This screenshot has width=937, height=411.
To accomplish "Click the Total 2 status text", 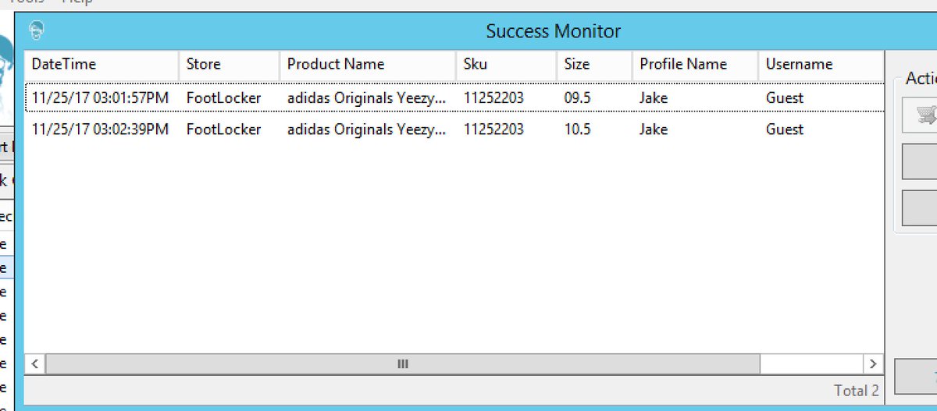I will tap(856, 391).
